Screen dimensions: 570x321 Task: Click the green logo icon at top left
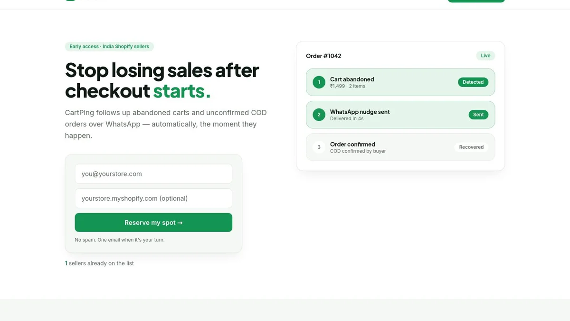pyautogui.click(x=70, y=0)
